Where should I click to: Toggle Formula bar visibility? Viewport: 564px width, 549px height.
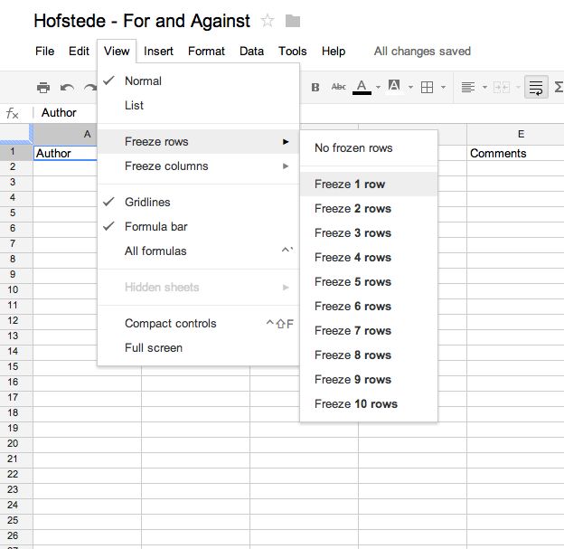198,227
